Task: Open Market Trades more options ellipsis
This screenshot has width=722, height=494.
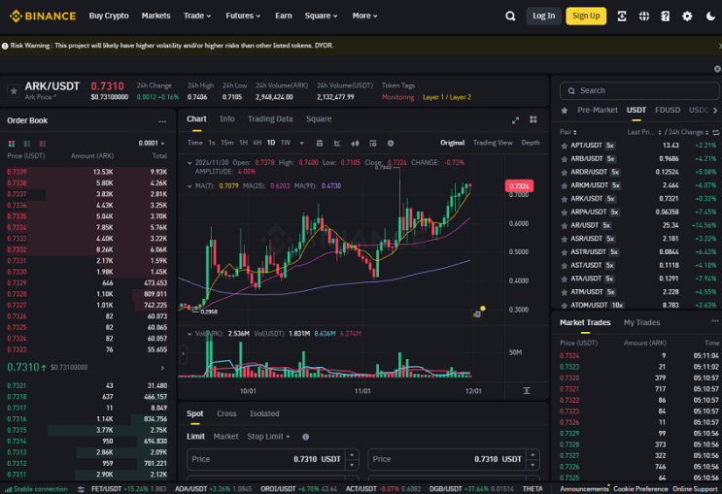Action: coord(714,321)
